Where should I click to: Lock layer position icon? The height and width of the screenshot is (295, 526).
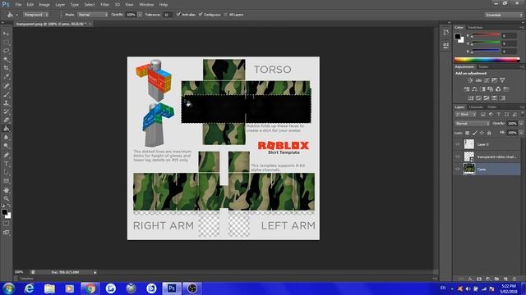[482, 133]
